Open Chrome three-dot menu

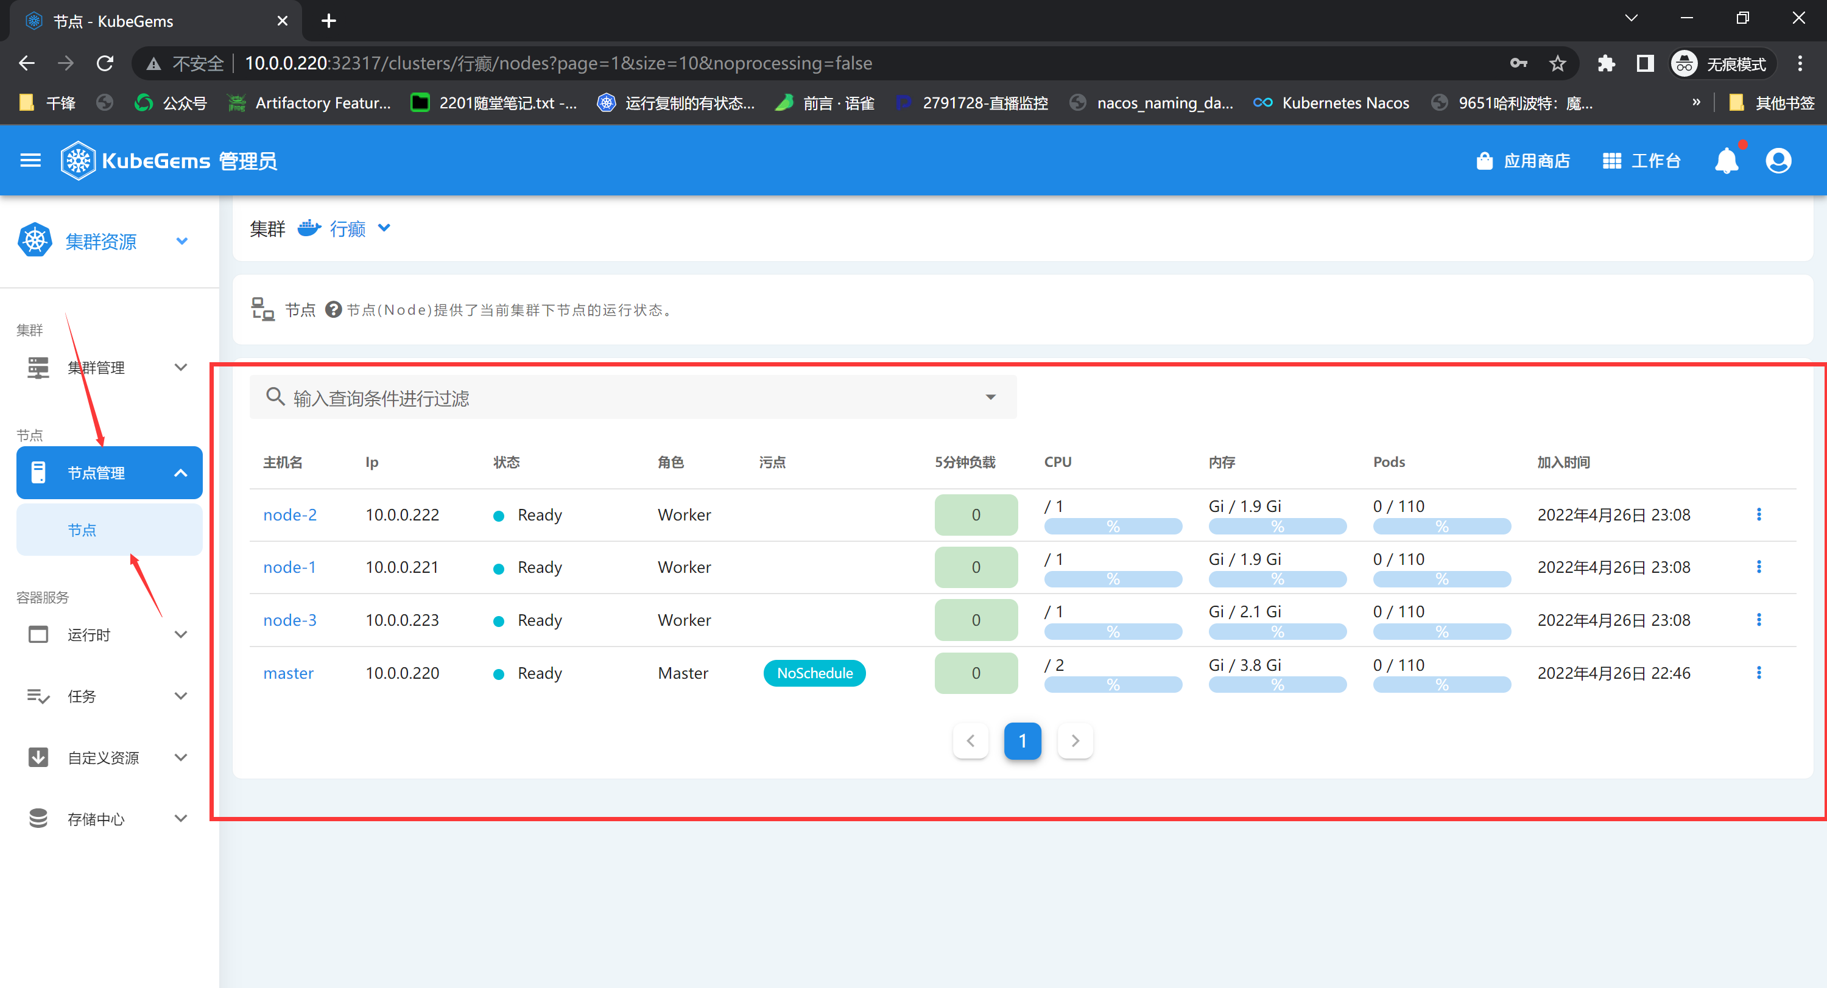point(1800,64)
